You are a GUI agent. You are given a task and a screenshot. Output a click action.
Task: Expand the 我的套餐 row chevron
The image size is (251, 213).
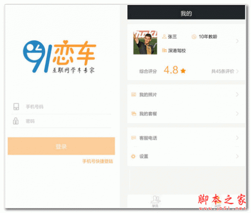[x=237, y=114]
